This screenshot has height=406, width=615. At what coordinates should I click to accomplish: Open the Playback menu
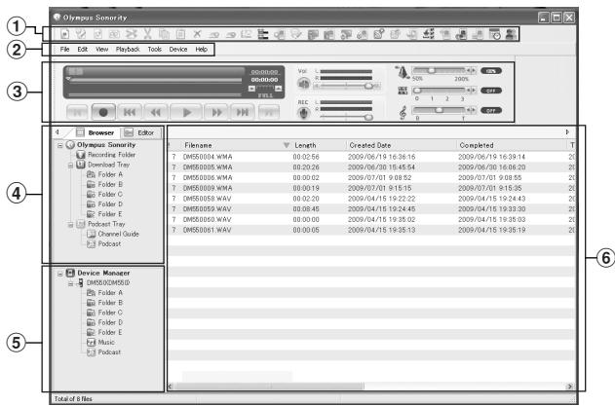128,50
